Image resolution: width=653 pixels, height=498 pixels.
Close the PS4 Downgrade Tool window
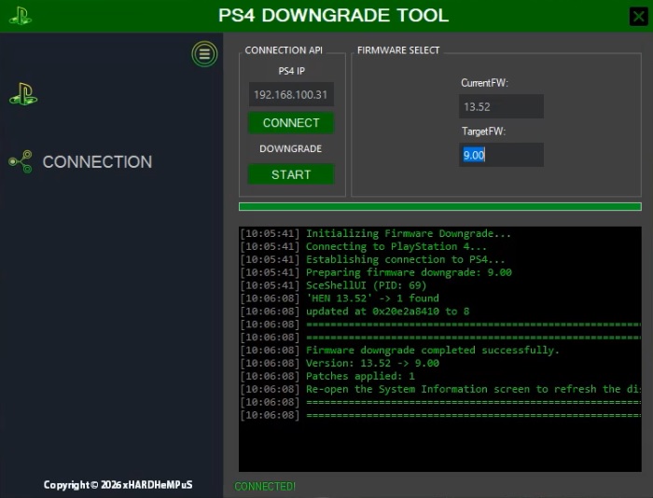(639, 17)
